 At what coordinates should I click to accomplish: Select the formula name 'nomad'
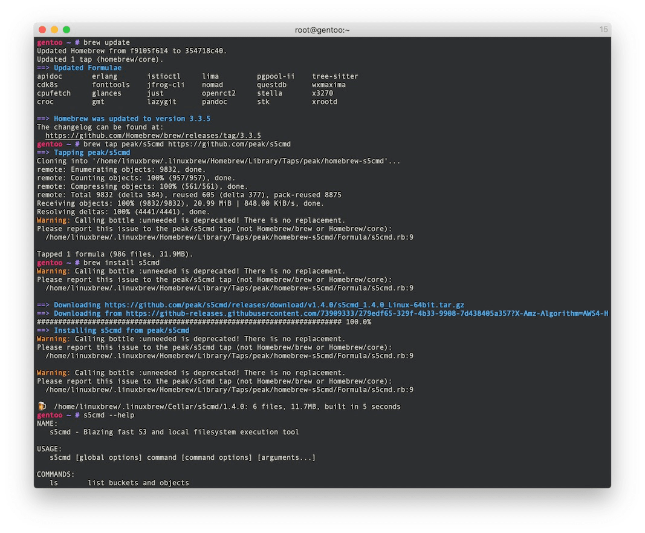(212, 85)
